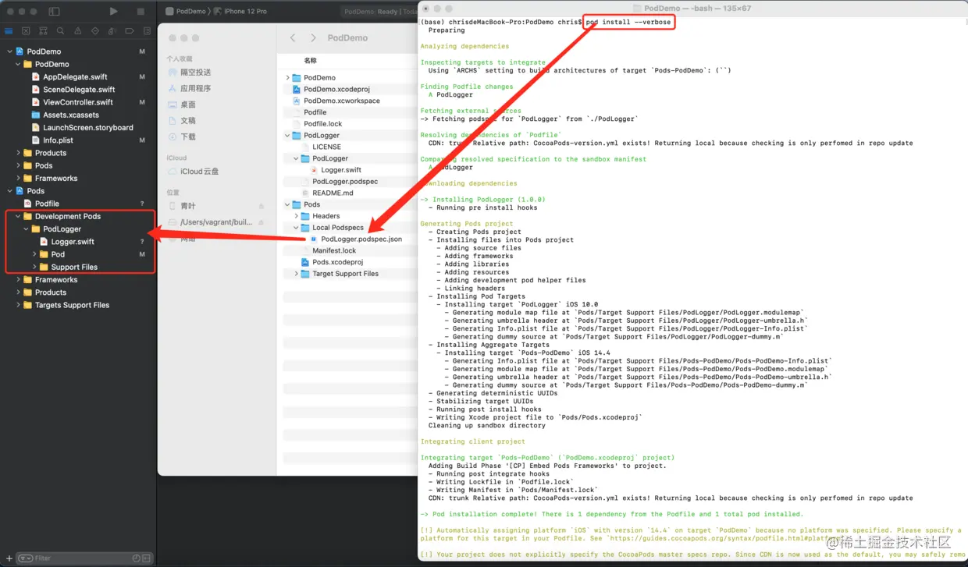Open the Issue navigator warning icon
The image size is (968, 567).
[x=77, y=31]
